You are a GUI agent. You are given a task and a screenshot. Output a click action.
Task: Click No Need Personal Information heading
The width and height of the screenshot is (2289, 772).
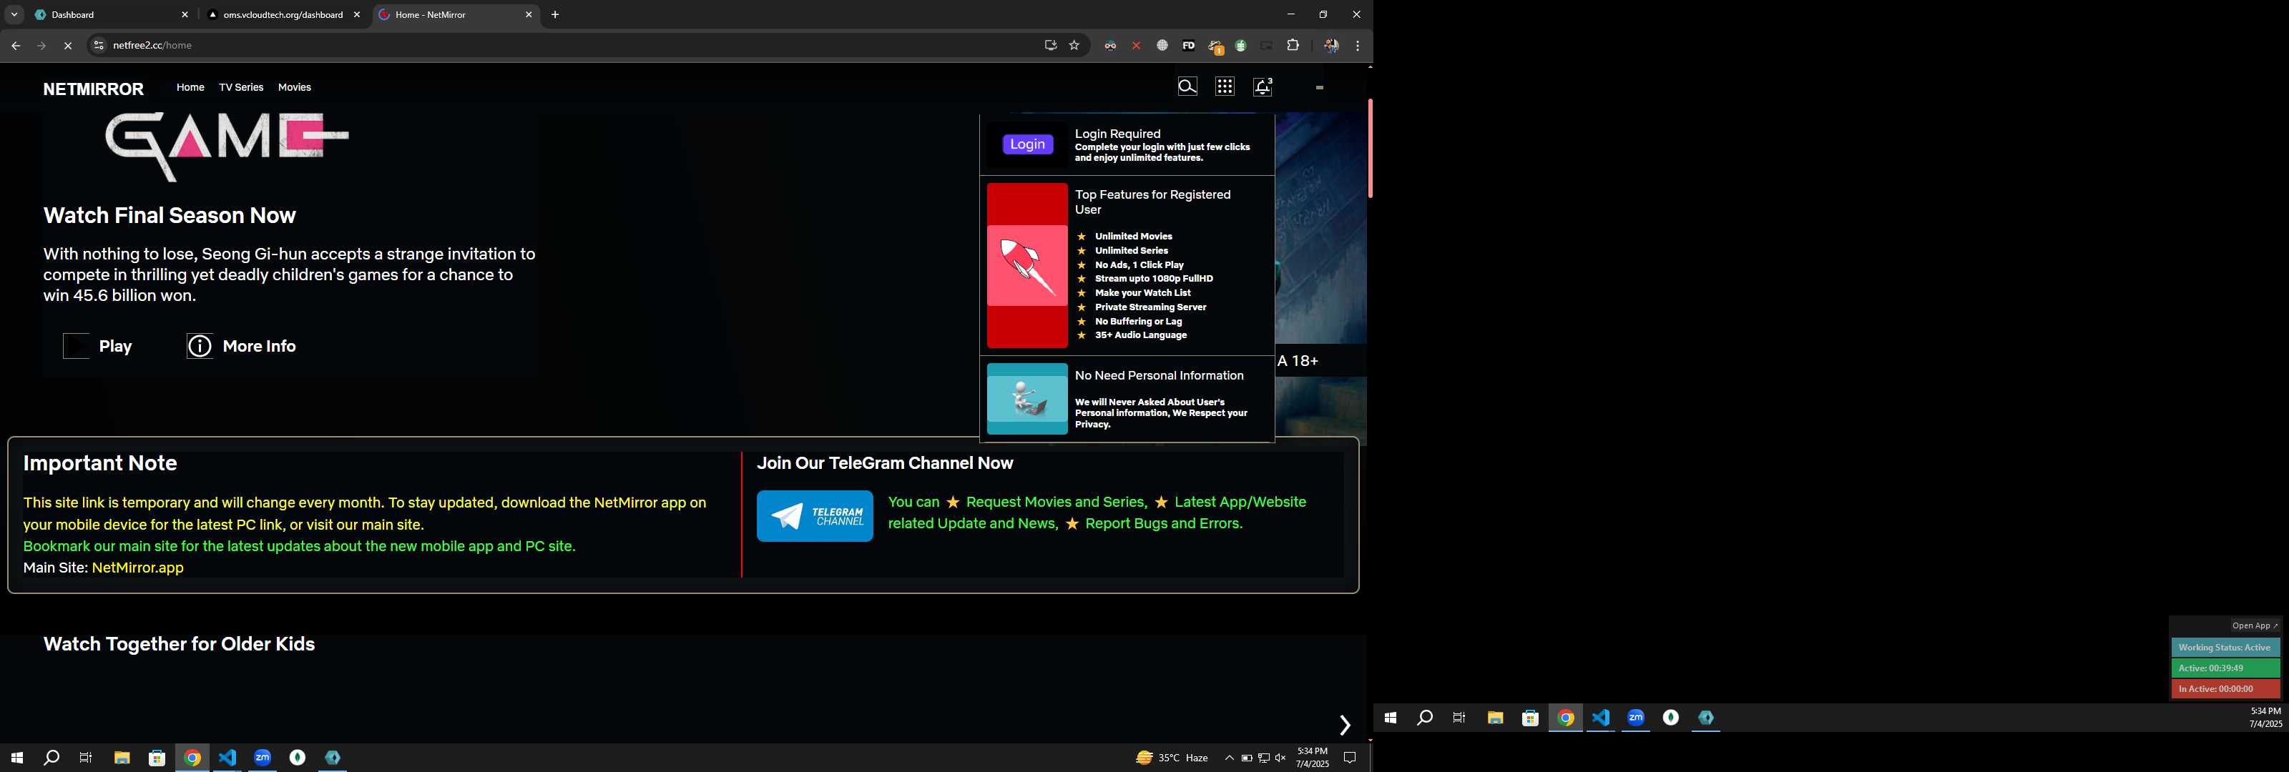pos(1160,376)
